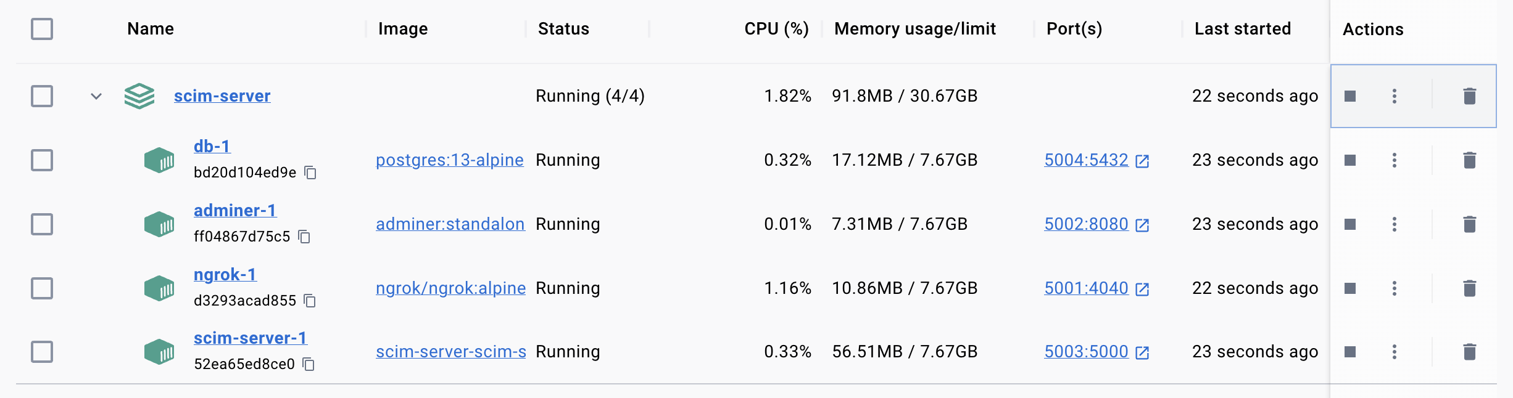The image size is (1513, 398).
Task: Collapse the scim-server compose group
Action: pos(95,96)
